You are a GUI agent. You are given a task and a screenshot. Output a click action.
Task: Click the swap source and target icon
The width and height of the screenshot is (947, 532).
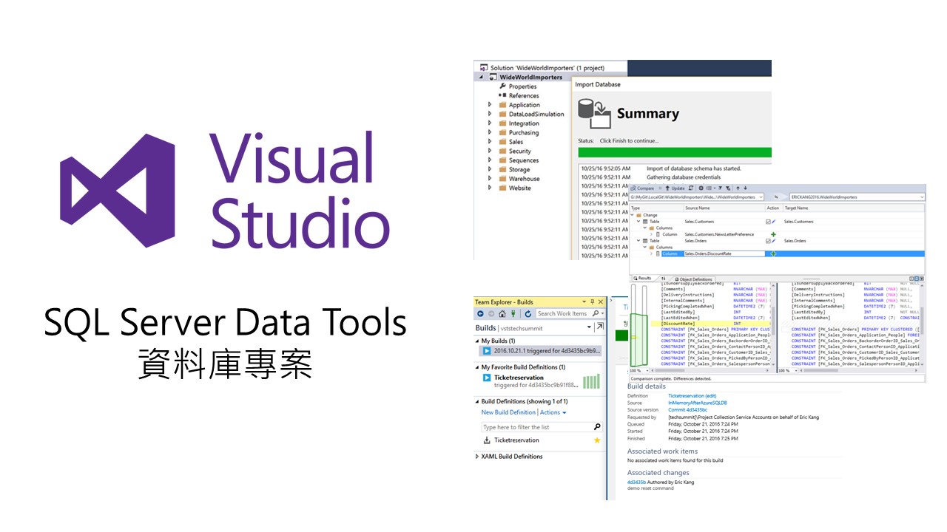(x=775, y=197)
